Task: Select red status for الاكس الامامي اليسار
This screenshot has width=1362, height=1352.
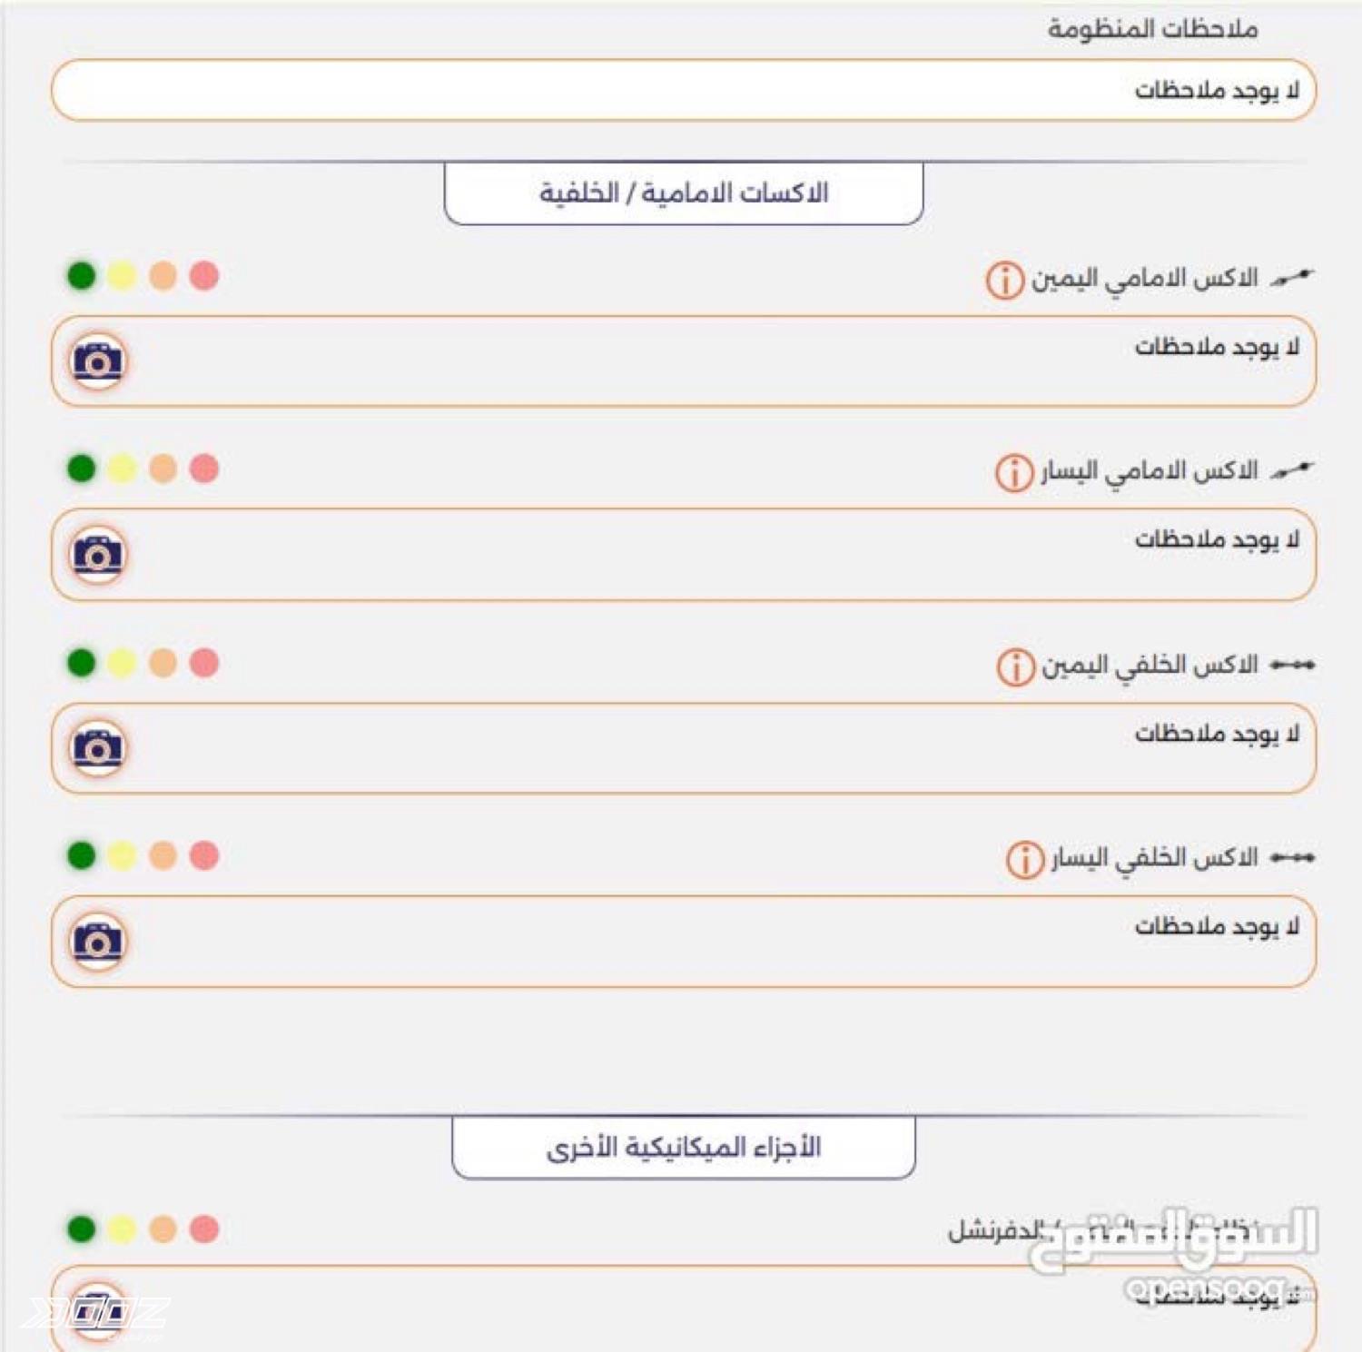Action: point(204,469)
